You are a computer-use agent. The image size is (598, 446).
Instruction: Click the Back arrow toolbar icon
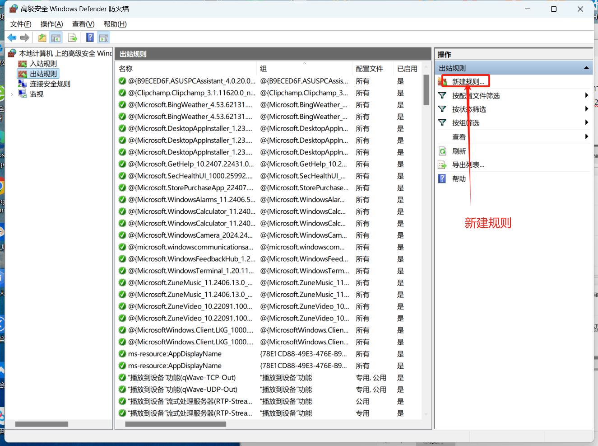click(x=12, y=38)
